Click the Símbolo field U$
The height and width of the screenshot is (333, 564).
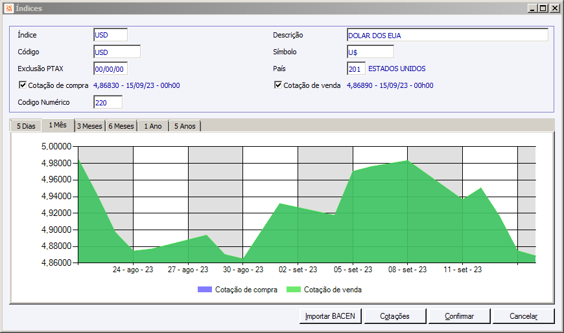370,52
